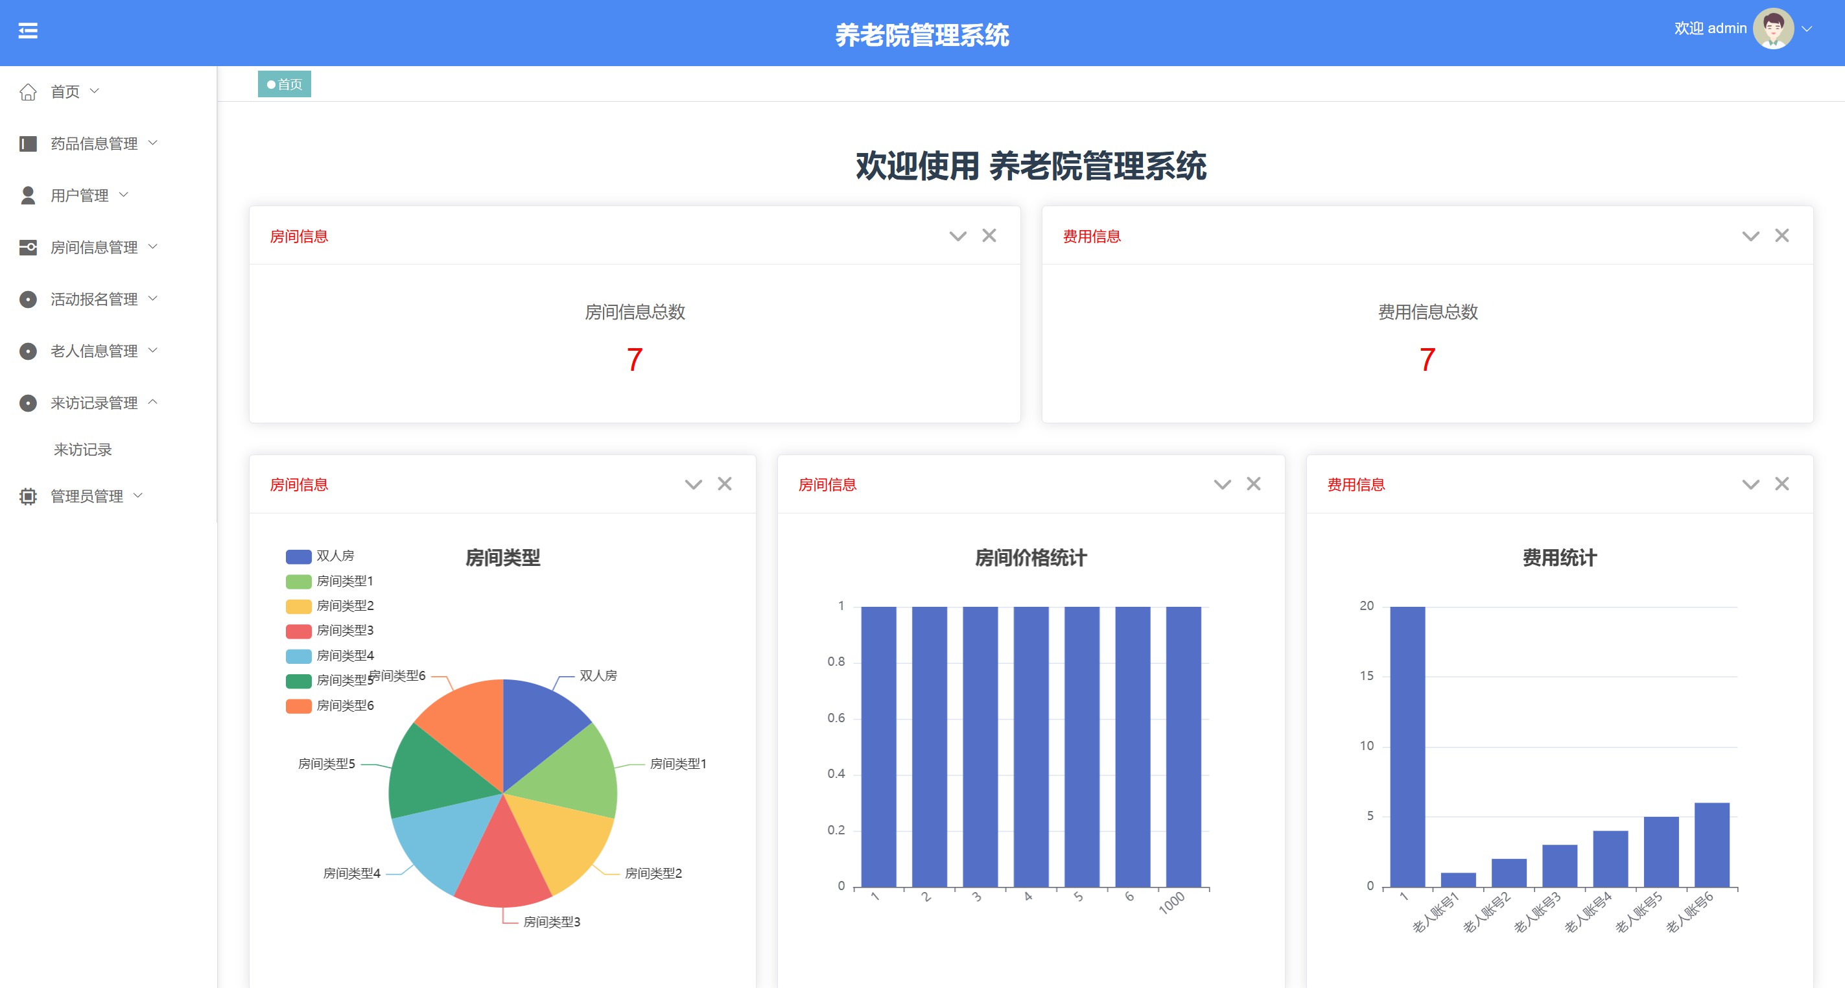
Task: Collapse the 房间信息 total count card
Action: coord(958,236)
